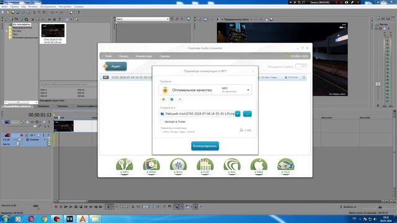Edit the profile using blue gear icon
The height and width of the screenshot is (223, 397).
pos(172,99)
